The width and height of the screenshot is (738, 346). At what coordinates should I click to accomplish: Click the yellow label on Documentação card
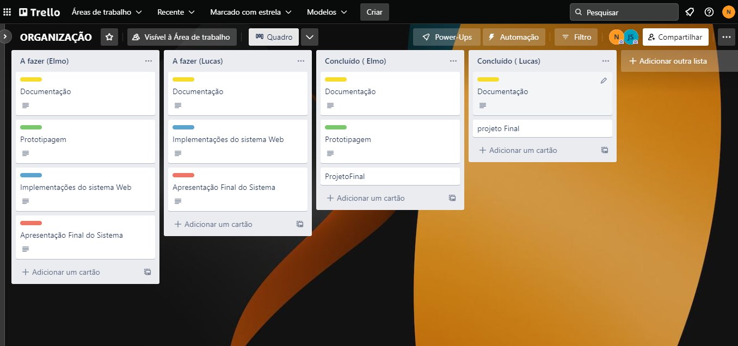pyautogui.click(x=30, y=79)
